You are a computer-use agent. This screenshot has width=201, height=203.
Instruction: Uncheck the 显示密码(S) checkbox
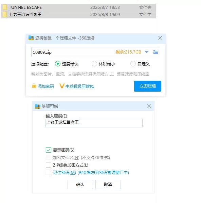point(49,150)
